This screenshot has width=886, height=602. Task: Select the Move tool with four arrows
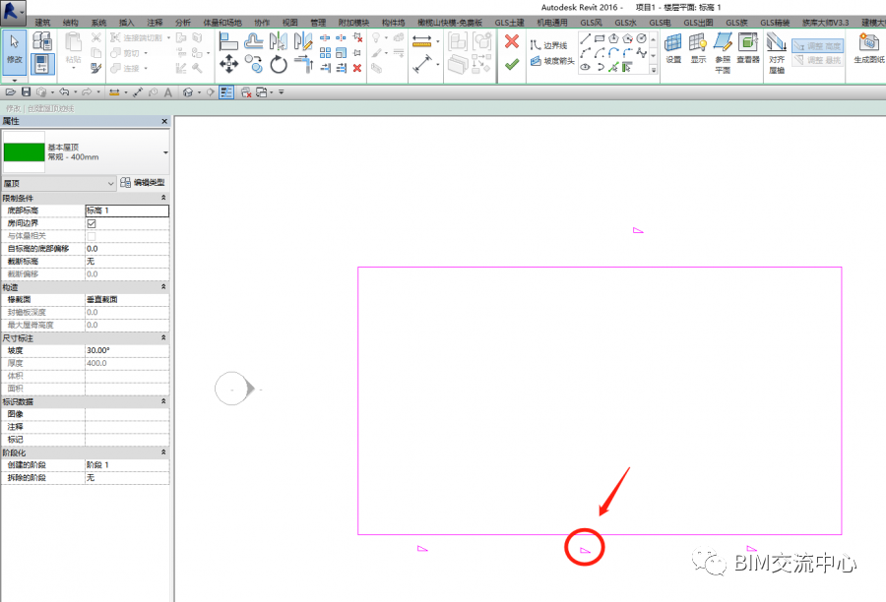228,64
